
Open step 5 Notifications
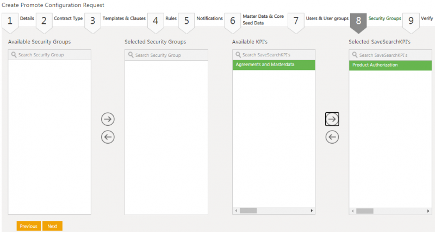tap(201, 20)
